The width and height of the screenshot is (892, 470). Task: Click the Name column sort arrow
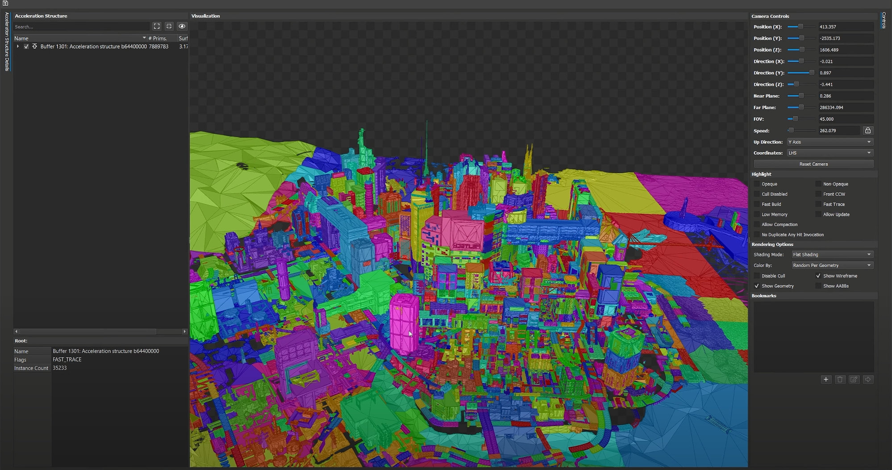(x=144, y=38)
